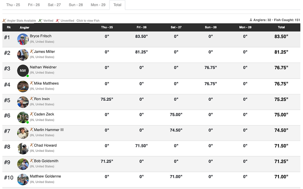Screen dimensions: 303x189
Task: Sort by the Total column header
Action: point(281,27)
